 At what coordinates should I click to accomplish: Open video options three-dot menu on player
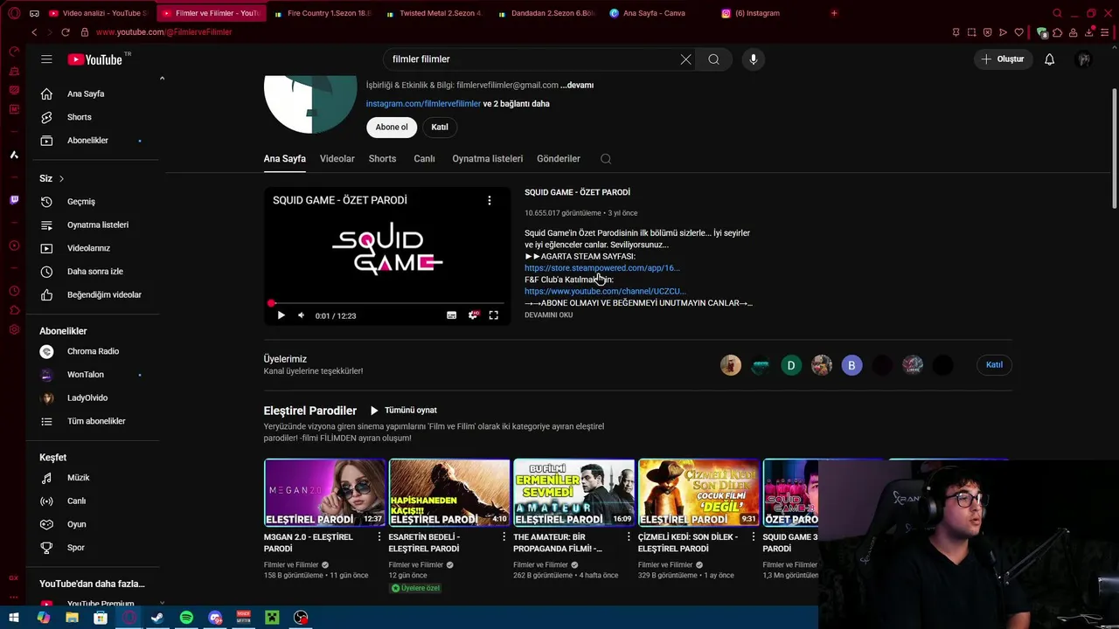point(490,200)
